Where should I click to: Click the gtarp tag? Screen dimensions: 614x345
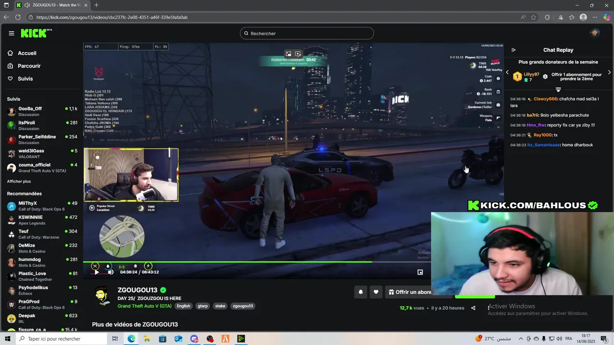tap(203, 306)
